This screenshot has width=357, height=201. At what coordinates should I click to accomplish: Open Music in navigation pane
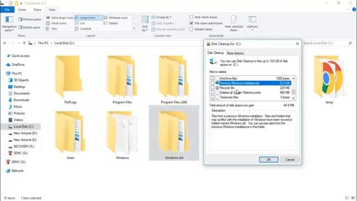coord(15,107)
